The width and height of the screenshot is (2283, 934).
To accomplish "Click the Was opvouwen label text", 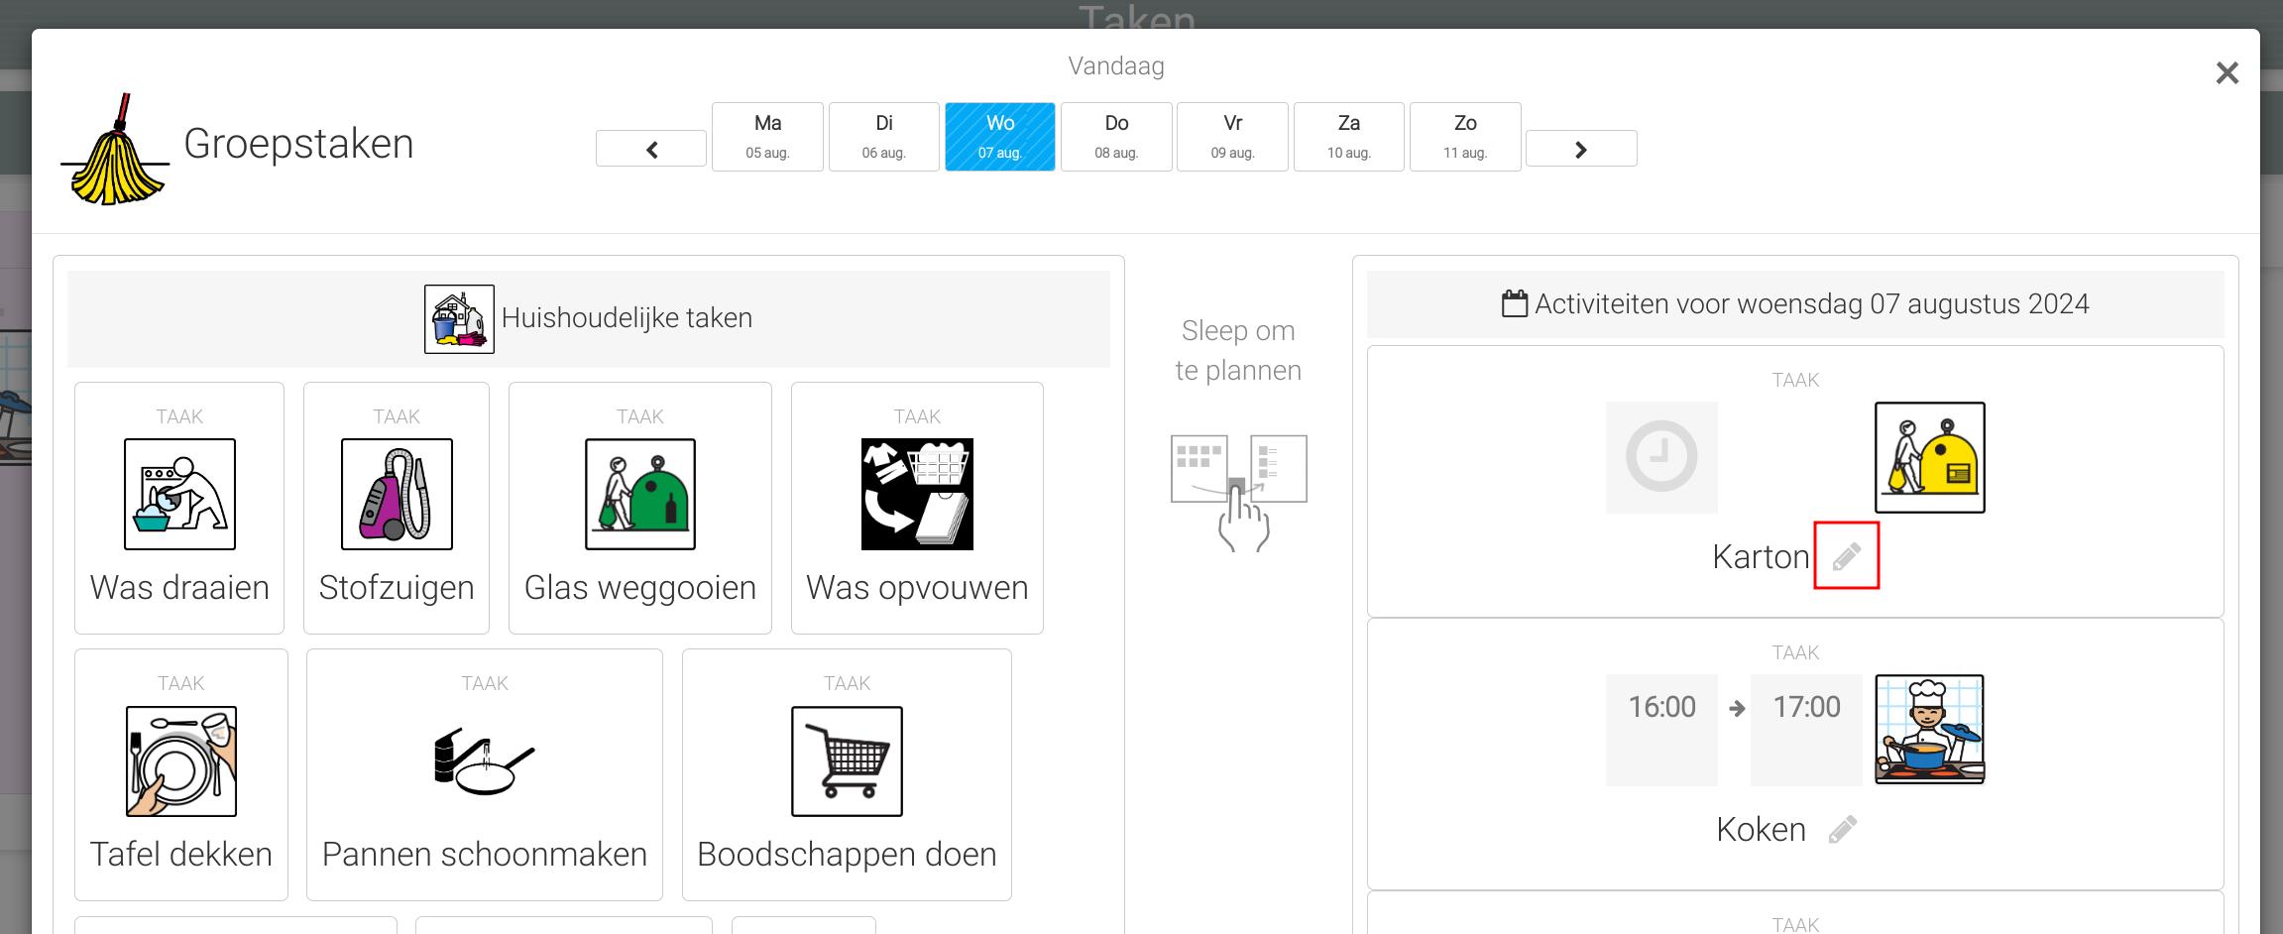I will 917,588.
